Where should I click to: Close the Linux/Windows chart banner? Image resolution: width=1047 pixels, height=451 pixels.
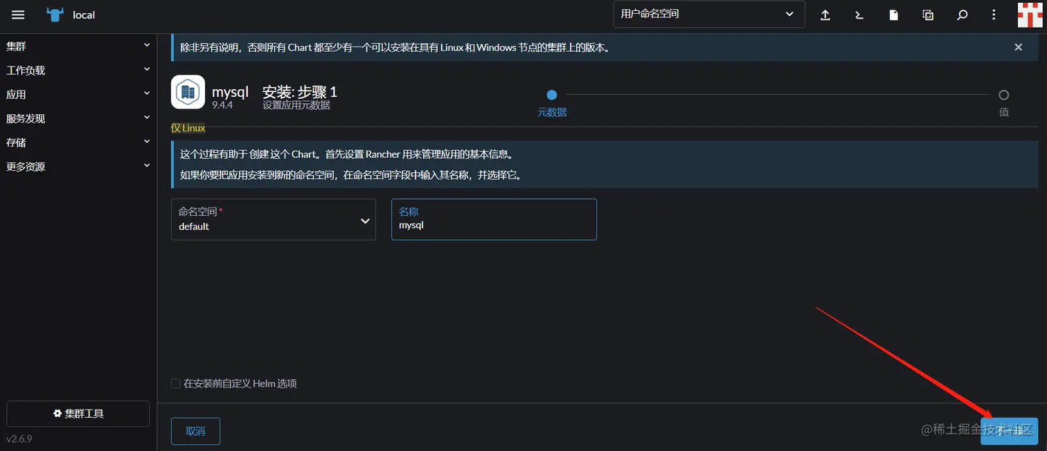coord(1018,47)
